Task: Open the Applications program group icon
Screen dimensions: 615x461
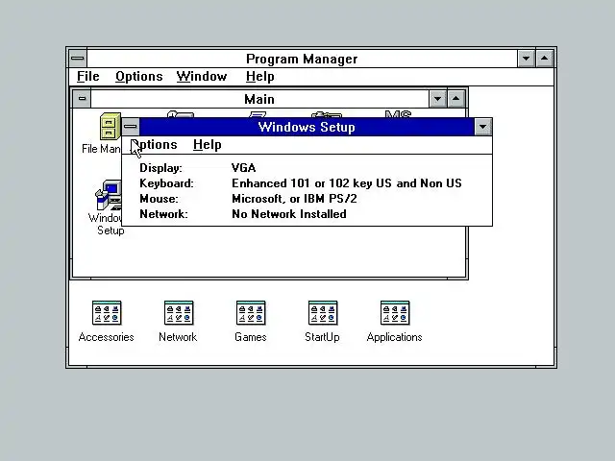Action: click(395, 313)
